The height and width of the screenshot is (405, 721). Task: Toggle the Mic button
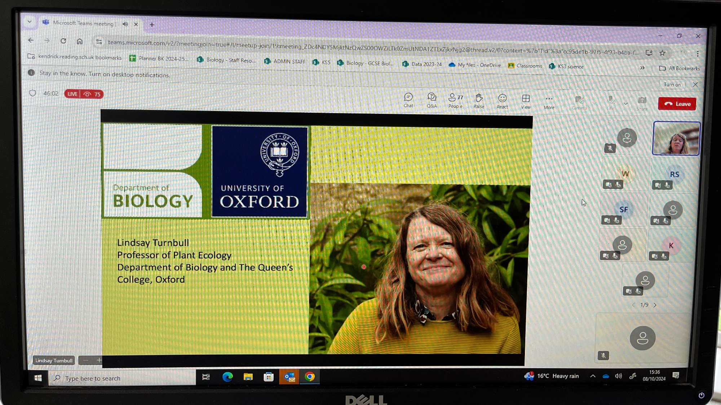click(611, 103)
